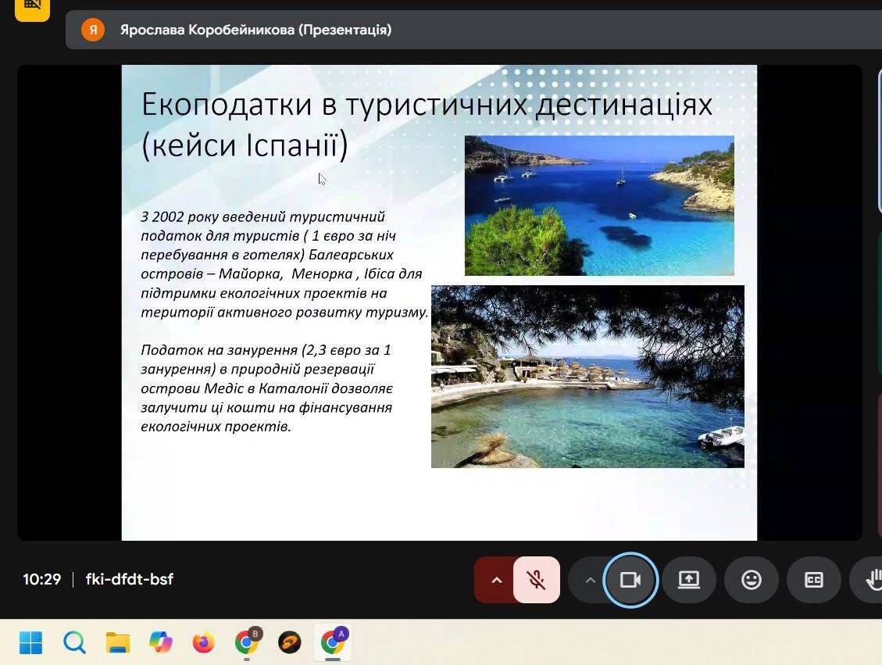Toggle the camera button
The height and width of the screenshot is (665, 882).
pyautogui.click(x=630, y=580)
